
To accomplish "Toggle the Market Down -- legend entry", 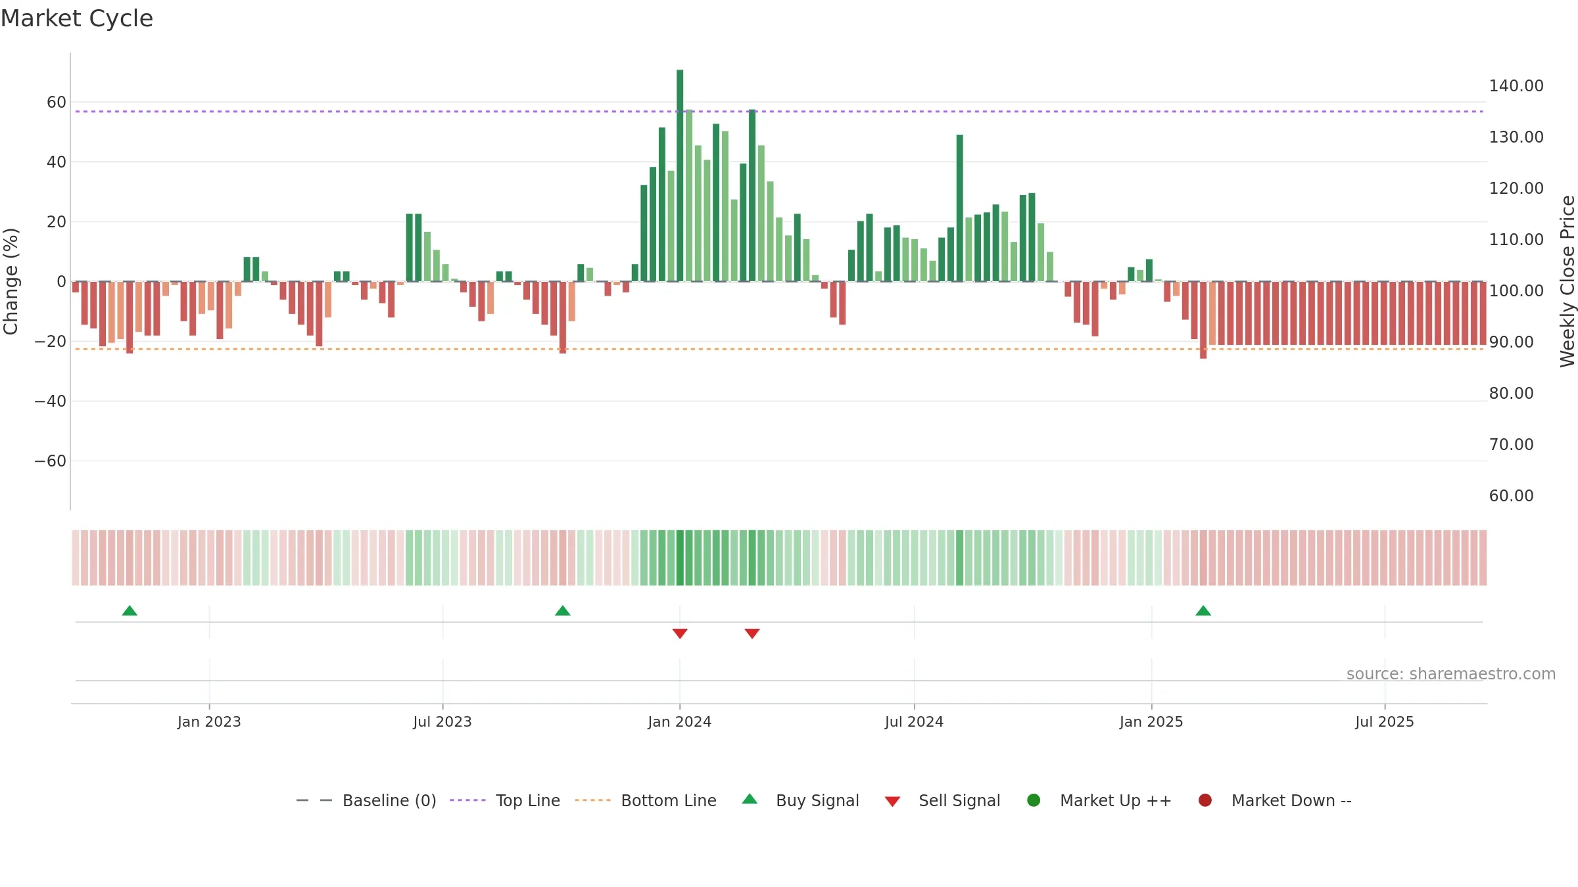I will (1275, 800).
